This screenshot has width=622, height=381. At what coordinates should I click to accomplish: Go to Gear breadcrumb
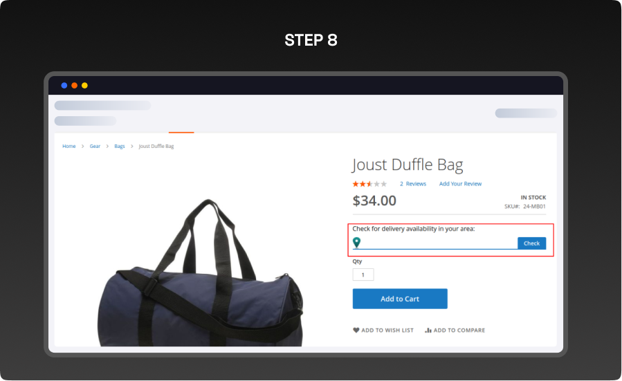click(x=95, y=147)
